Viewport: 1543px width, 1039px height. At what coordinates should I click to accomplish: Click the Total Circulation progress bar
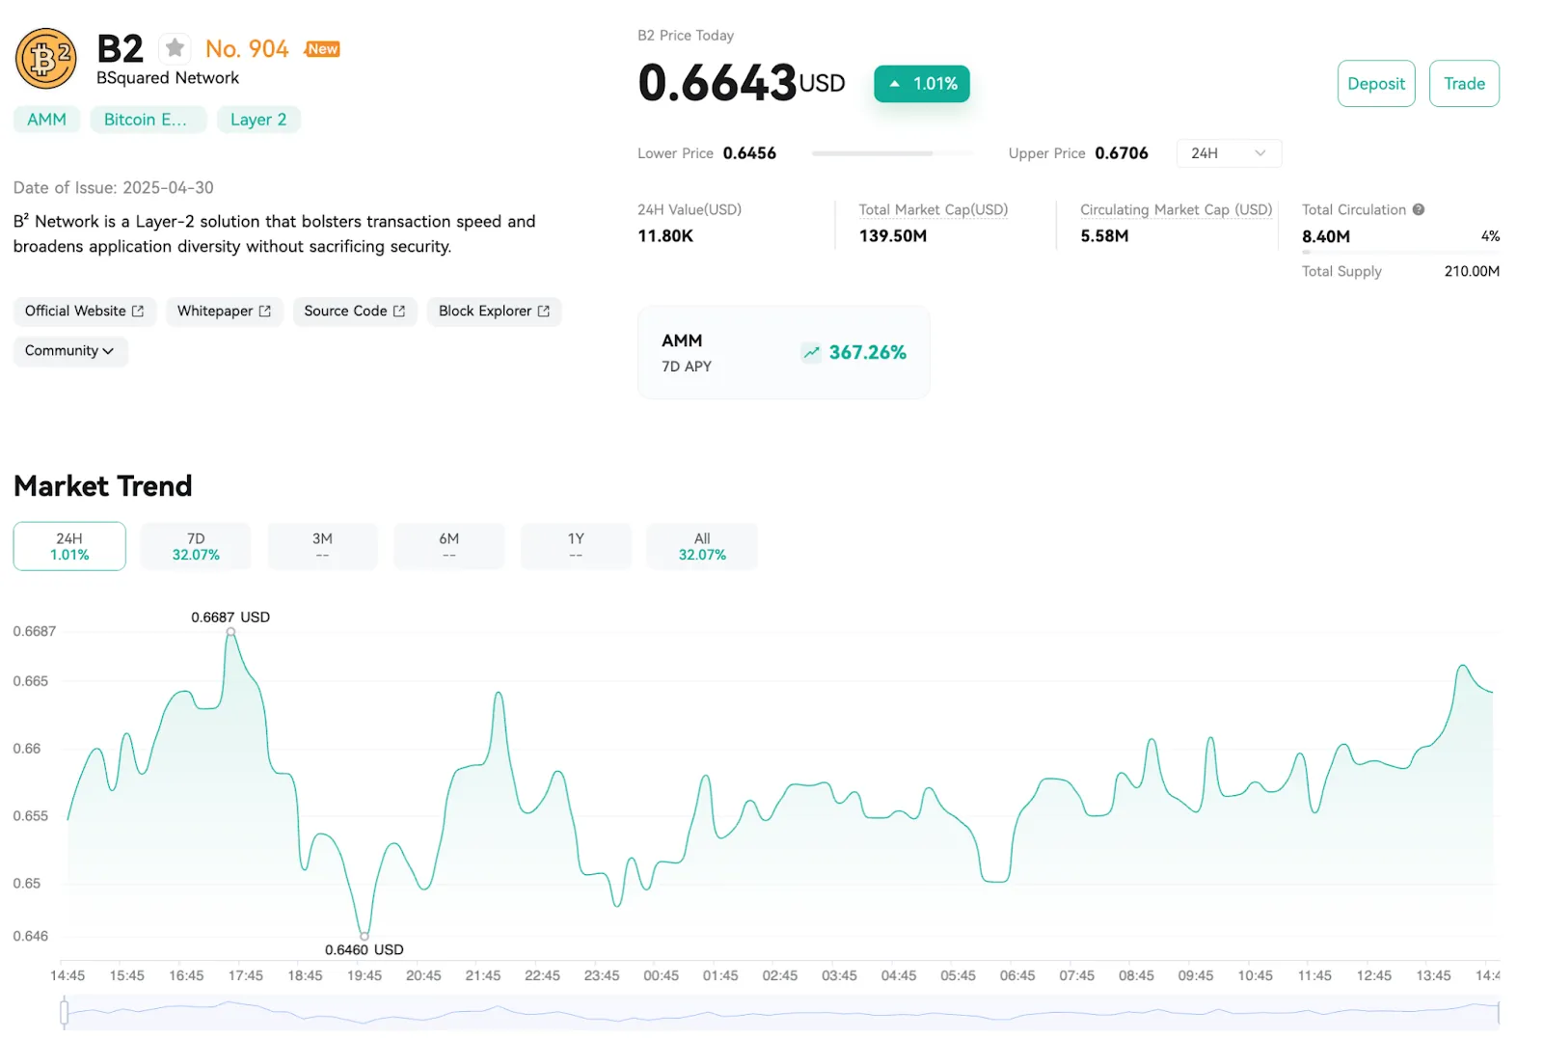click(1400, 252)
